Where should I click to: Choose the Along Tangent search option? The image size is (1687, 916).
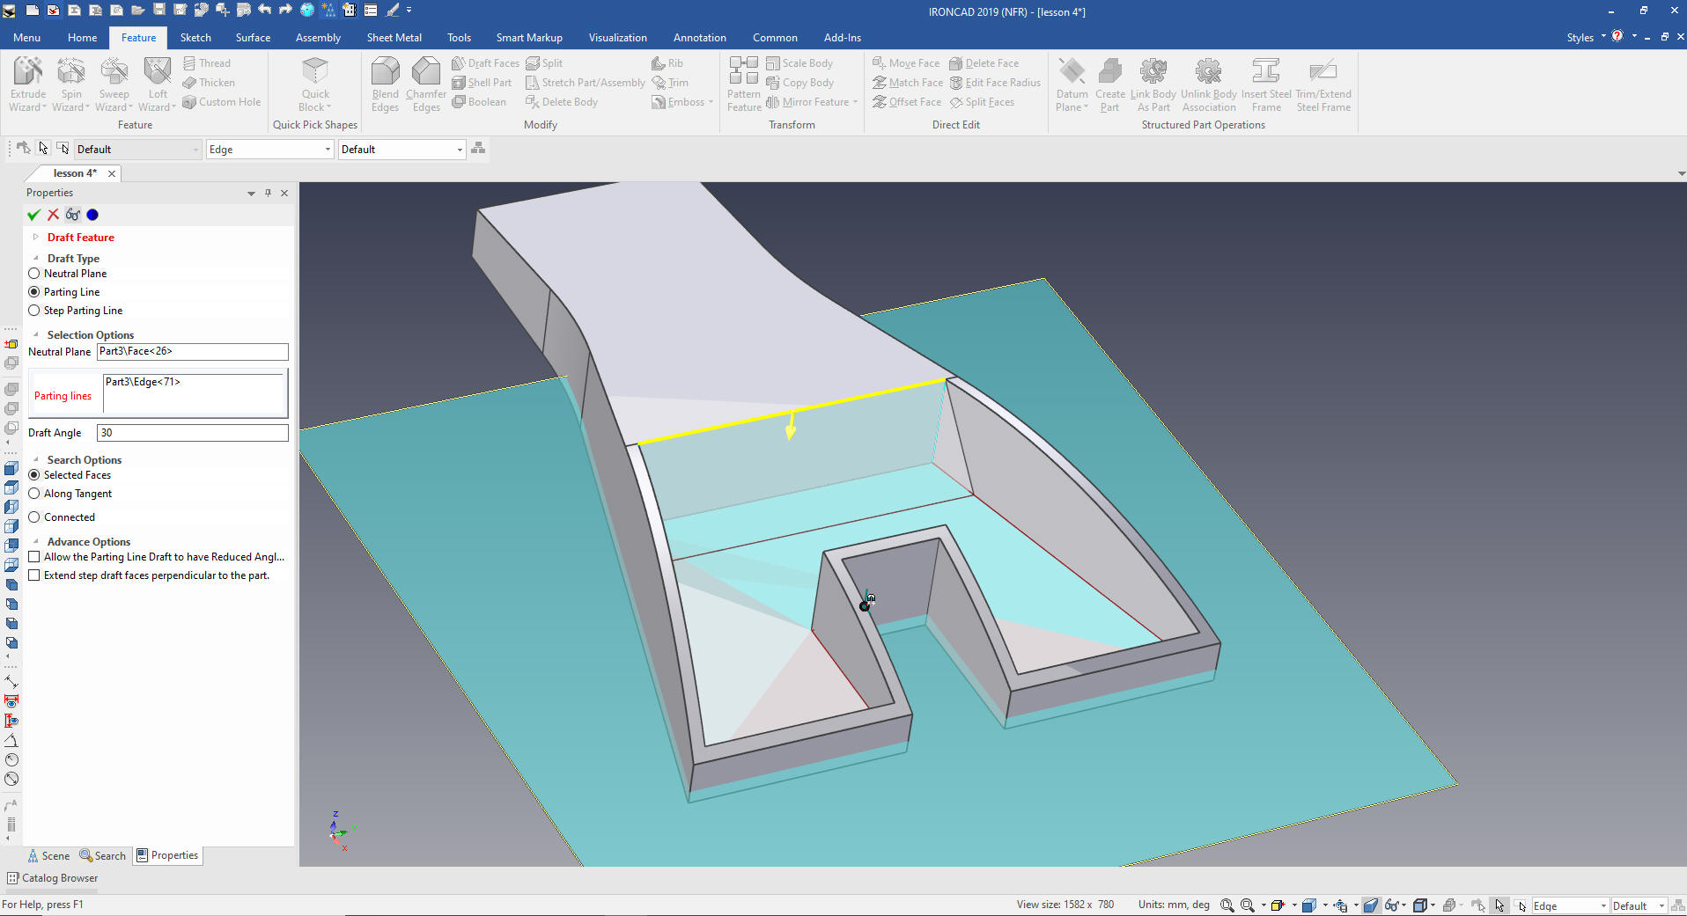tap(34, 494)
